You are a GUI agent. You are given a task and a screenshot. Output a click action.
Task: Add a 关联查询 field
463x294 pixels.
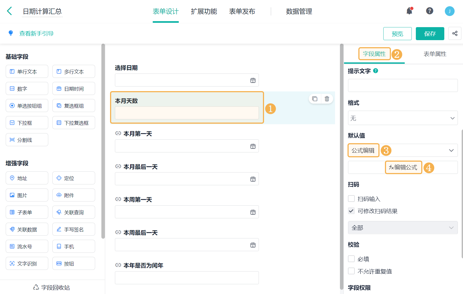[x=74, y=212]
